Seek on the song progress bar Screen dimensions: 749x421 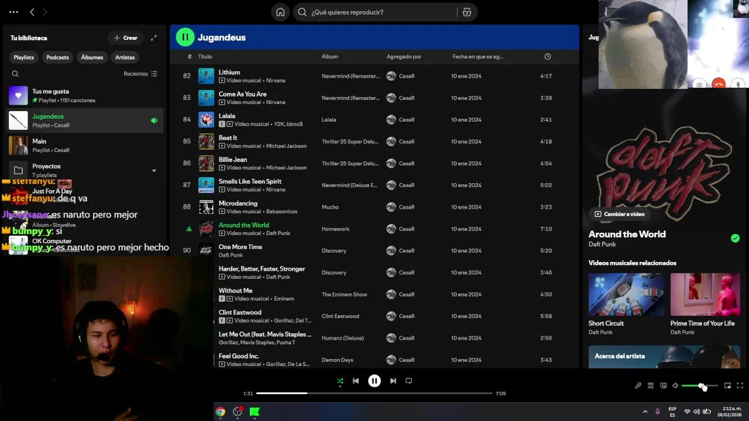[x=374, y=394]
